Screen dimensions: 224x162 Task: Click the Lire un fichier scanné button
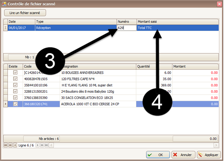25,13
